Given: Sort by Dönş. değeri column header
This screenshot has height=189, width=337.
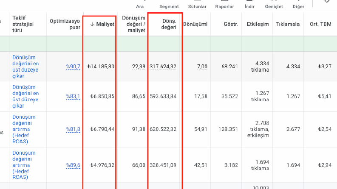Looking at the screenshot, I should point(169,24).
